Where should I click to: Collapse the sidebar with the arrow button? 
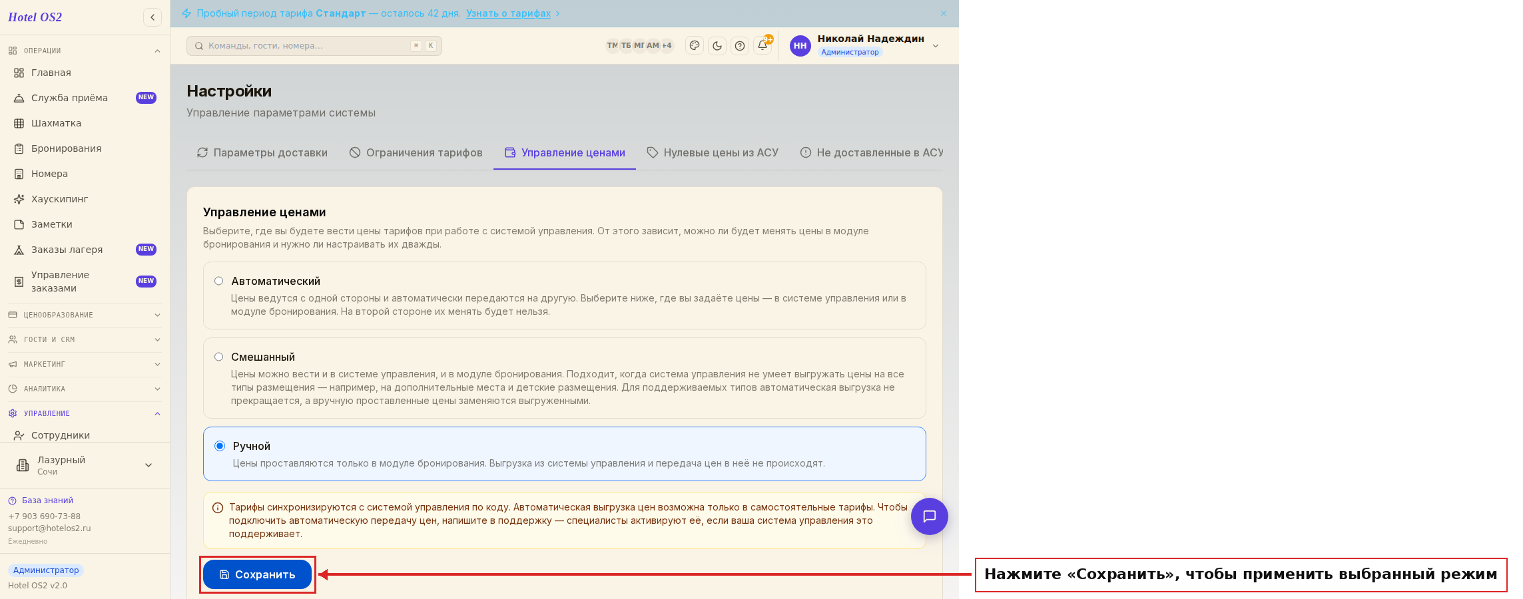(152, 17)
